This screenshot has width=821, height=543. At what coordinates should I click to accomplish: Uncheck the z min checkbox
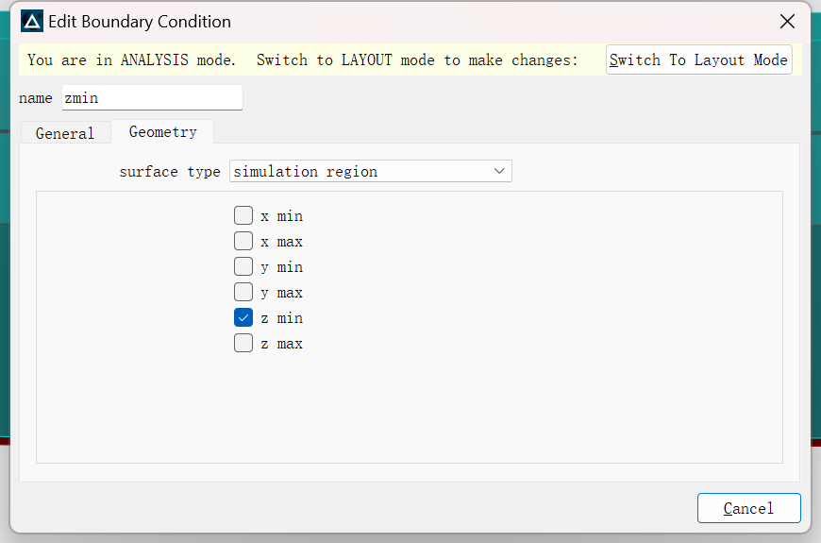pyautogui.click(x=243, y=317)
